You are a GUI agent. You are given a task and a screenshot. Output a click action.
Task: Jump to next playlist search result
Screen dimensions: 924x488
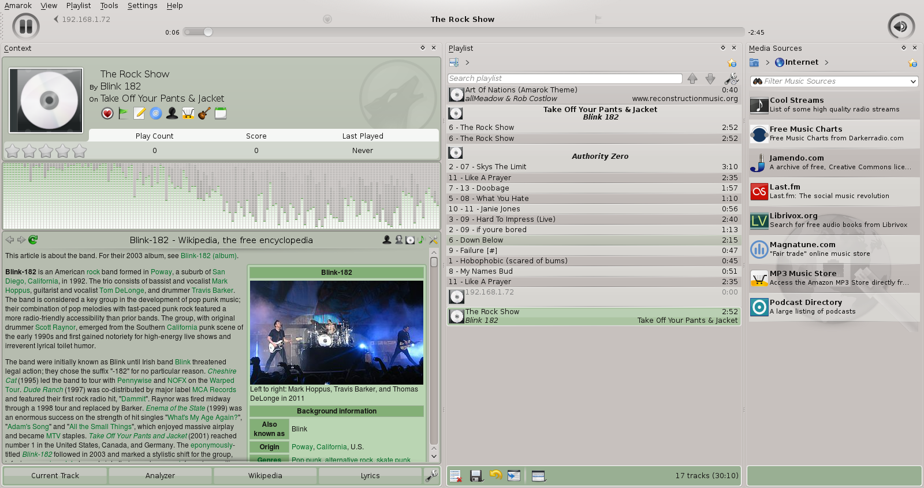pyautogui.click(x=710, y=79)
